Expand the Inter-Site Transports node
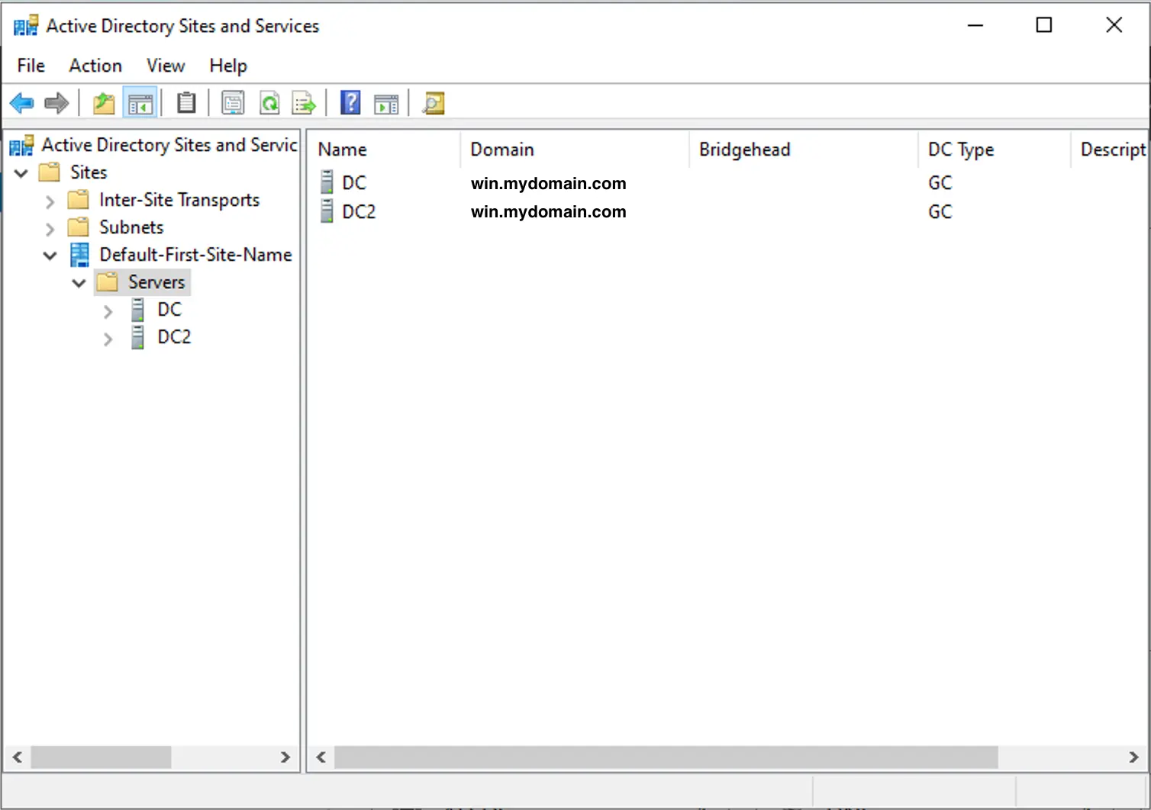 [50, 201]
